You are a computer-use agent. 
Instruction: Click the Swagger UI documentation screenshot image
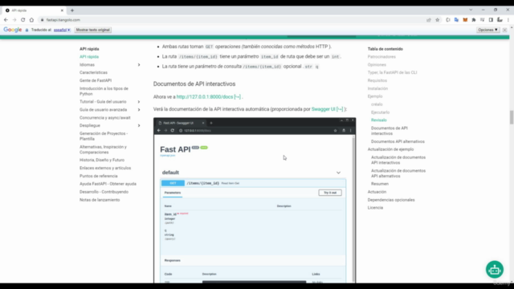[x=255, y=200]
